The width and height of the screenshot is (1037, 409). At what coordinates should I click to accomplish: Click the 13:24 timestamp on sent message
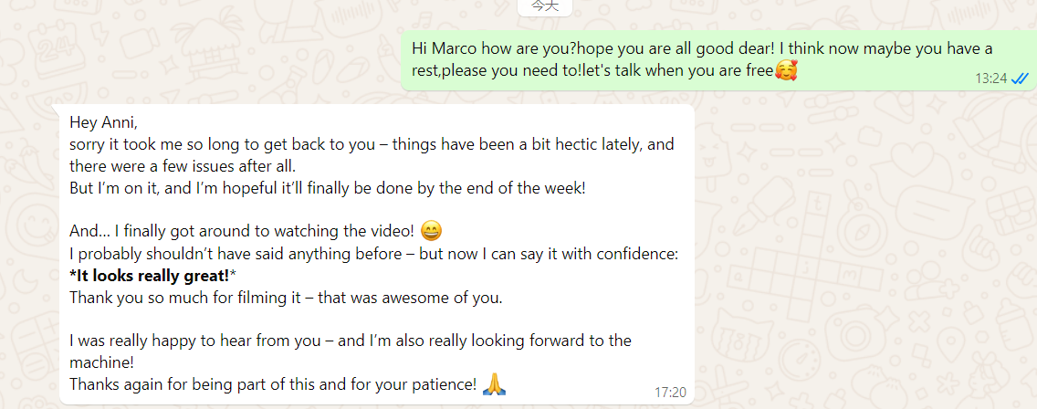tap(990, 79)
